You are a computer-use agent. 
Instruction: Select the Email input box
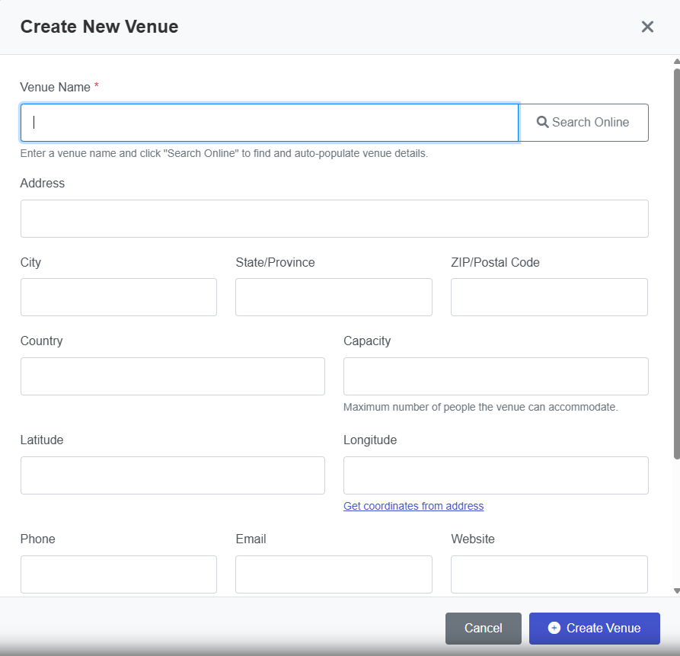(x=334, y=574)
